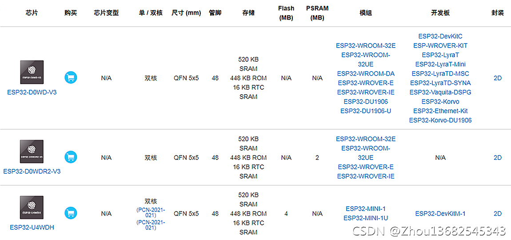Click the 芯片变型 column header

106,13
